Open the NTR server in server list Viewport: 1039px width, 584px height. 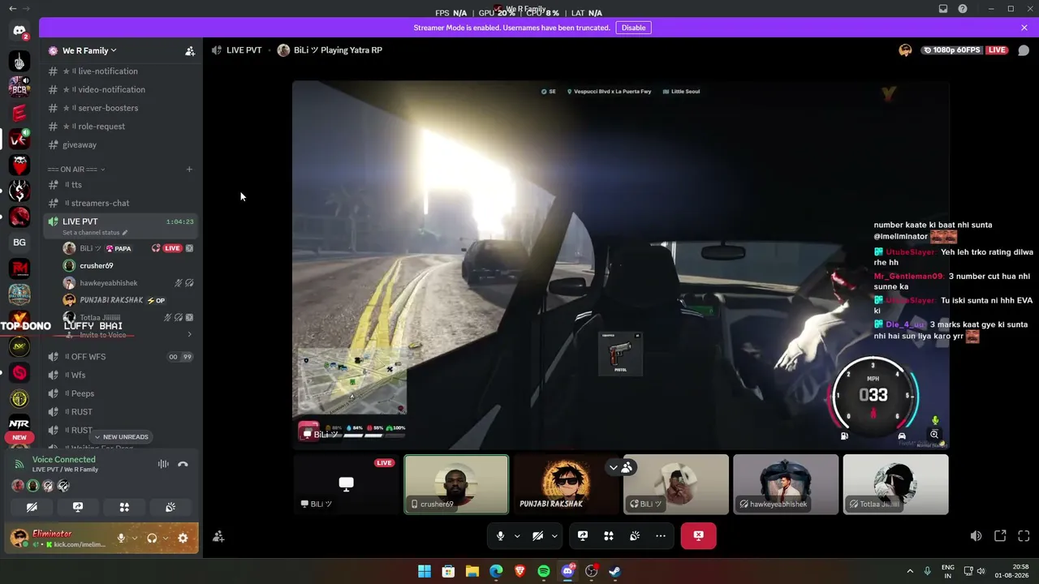click(19, 423)
